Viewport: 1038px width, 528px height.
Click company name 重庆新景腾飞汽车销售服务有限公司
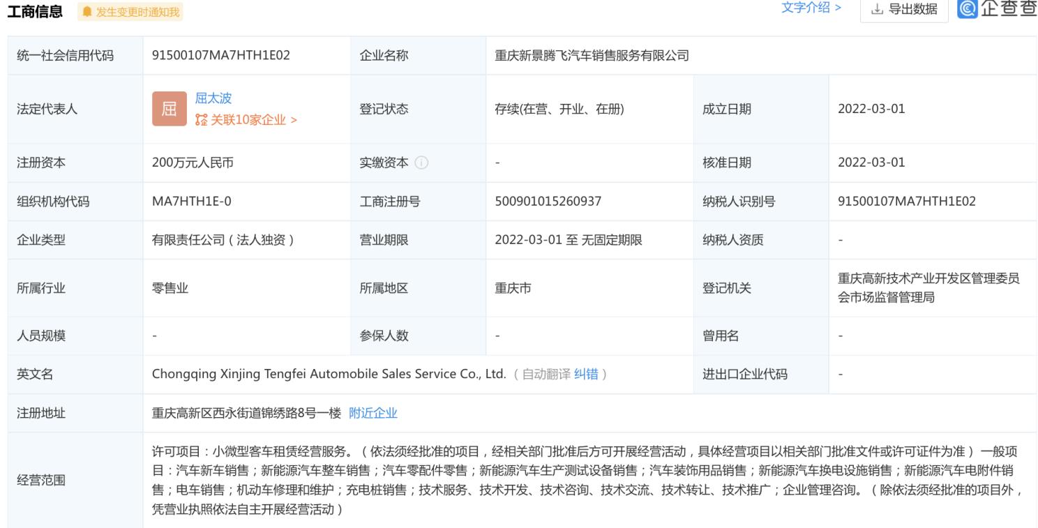pyautogui.click(x=592, y=56)
